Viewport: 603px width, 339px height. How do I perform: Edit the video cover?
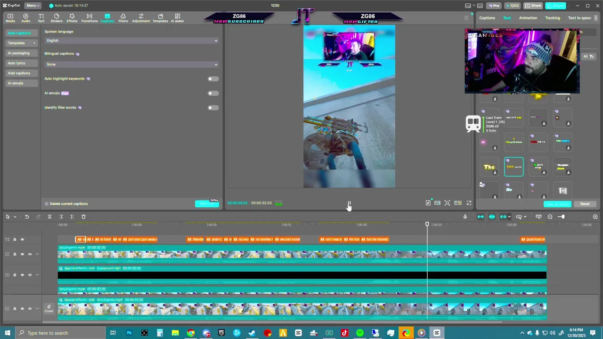pos(49,308)
